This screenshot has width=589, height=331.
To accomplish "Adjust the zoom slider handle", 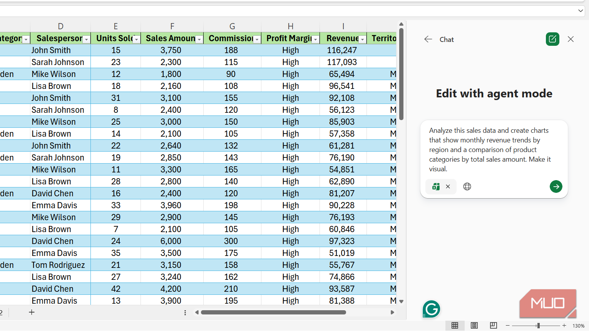I will click(x=538, y=326).
